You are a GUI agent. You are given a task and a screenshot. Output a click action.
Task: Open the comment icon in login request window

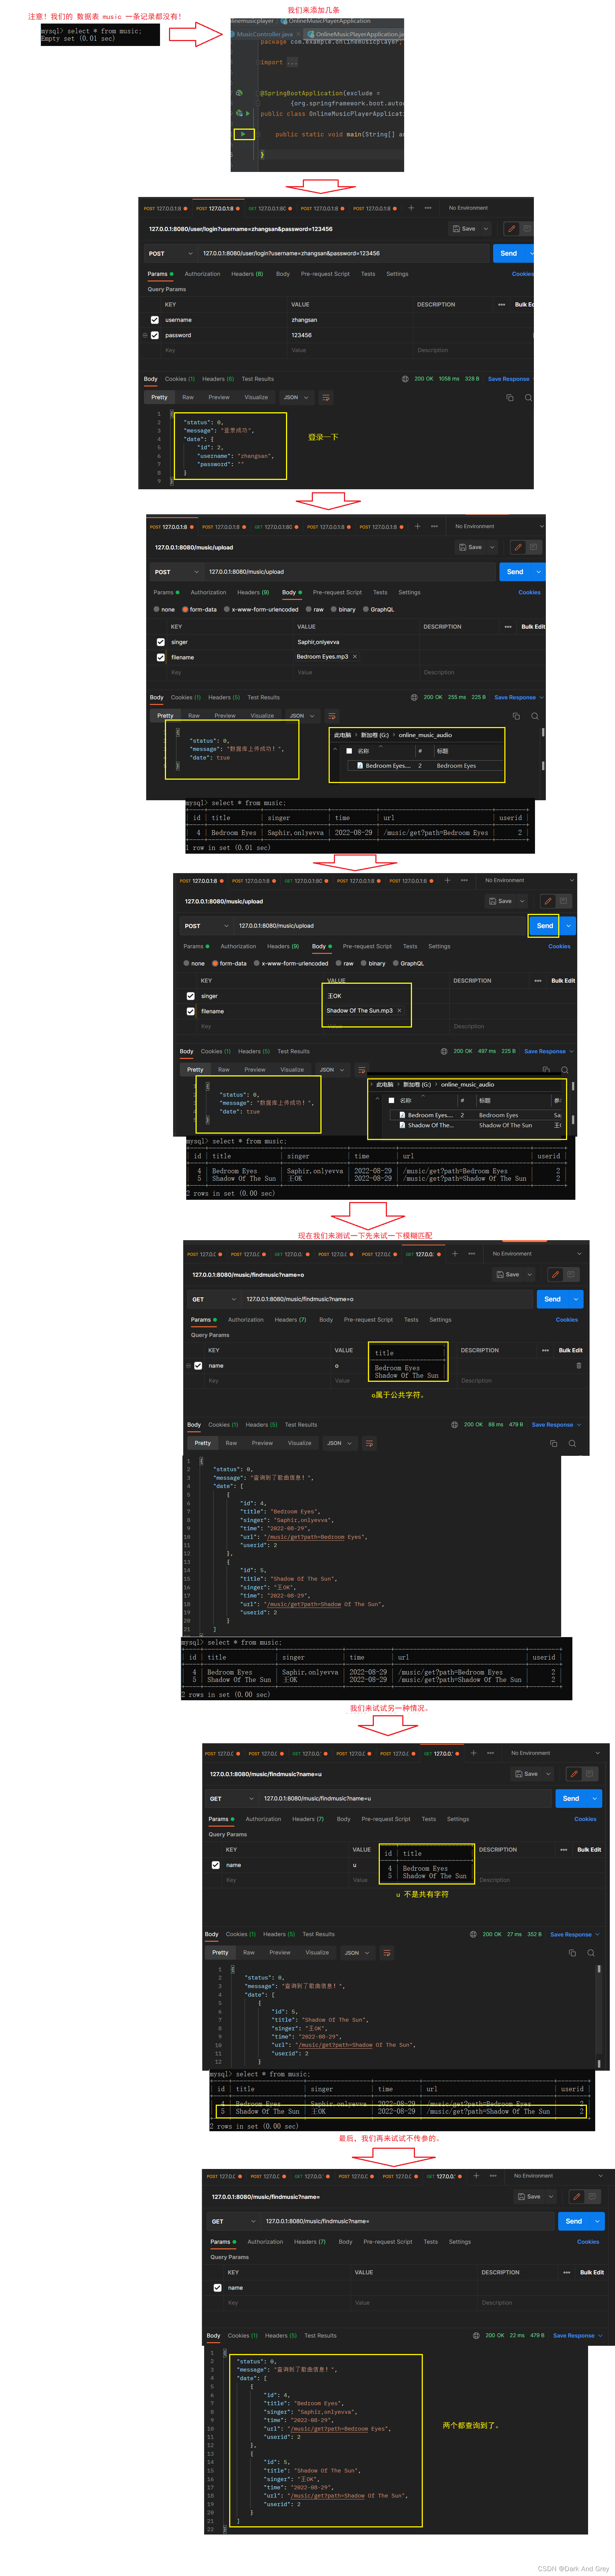coord(527,229)
